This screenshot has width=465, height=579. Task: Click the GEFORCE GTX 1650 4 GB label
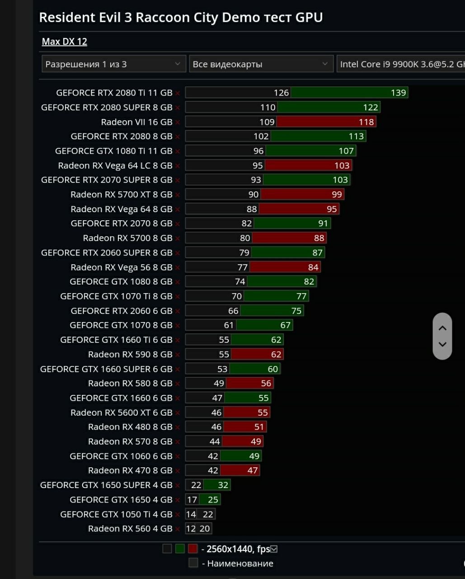pyautogui.click(x=121, y=500)
